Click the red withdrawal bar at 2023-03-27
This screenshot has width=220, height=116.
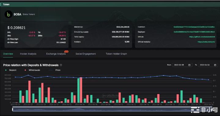click(29, 92)
